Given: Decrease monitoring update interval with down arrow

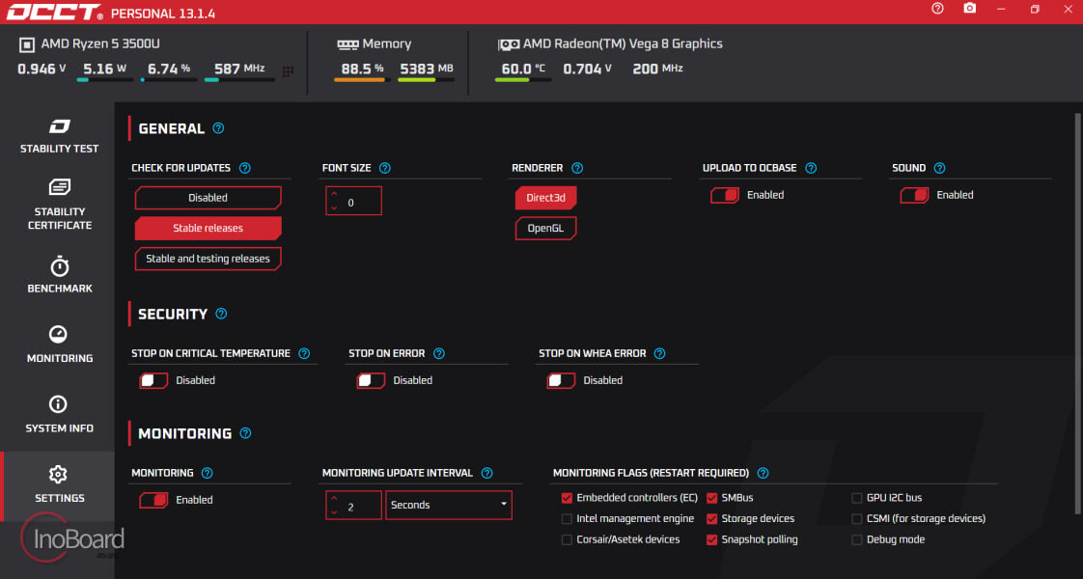Looking at the screenshot, I should click(x=334, y=512).
